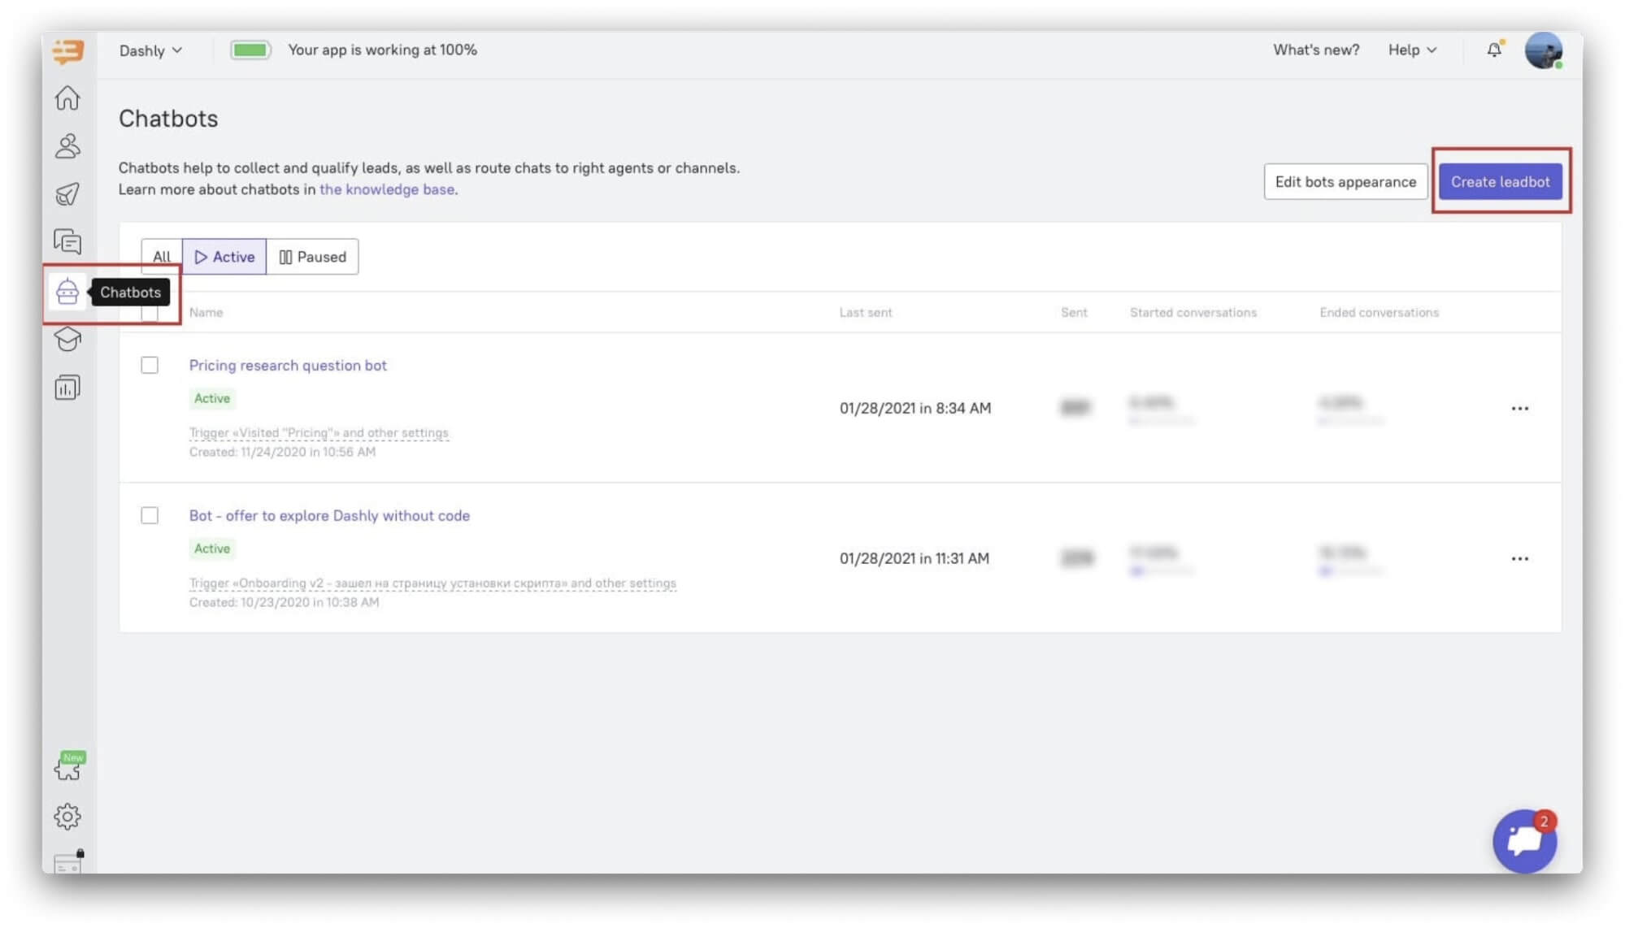Open the Inbox conversations icon
The height and width of the screenshot is (928, 1625).
click(x=68, y=242)
